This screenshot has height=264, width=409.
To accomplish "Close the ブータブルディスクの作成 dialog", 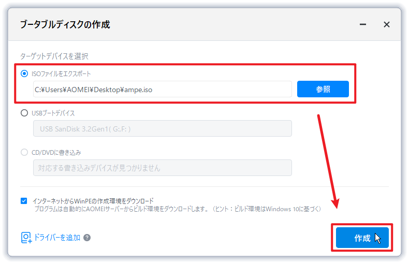I will (x=387, y=24).
